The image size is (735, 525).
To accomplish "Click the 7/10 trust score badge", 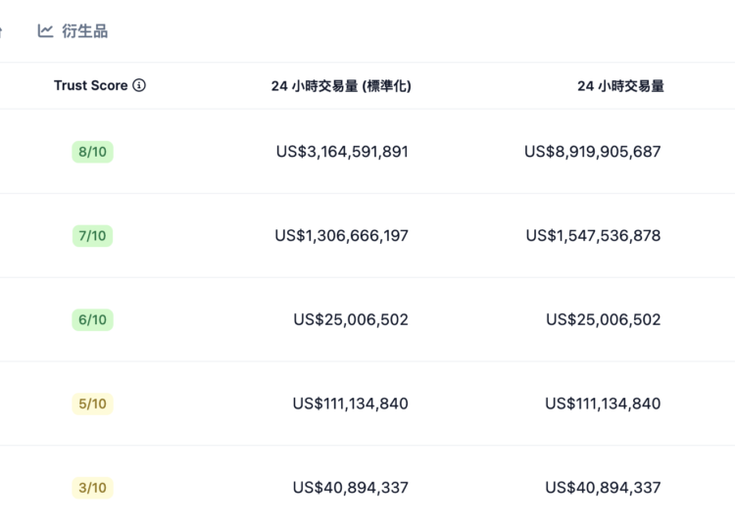I will pos(92,236).
